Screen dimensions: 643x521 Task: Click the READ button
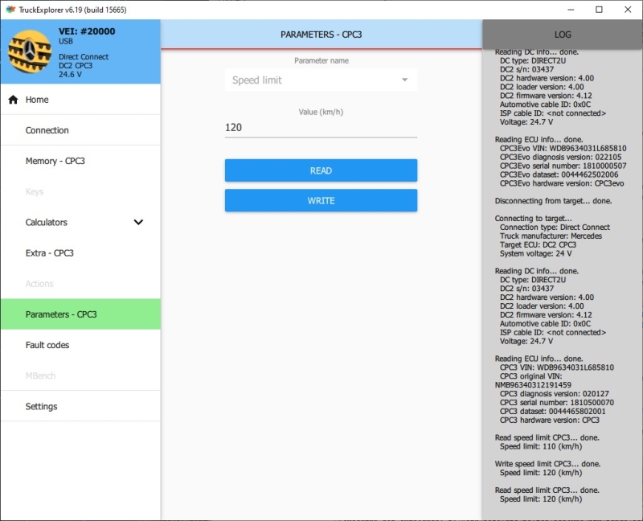(x=321, y=170)
